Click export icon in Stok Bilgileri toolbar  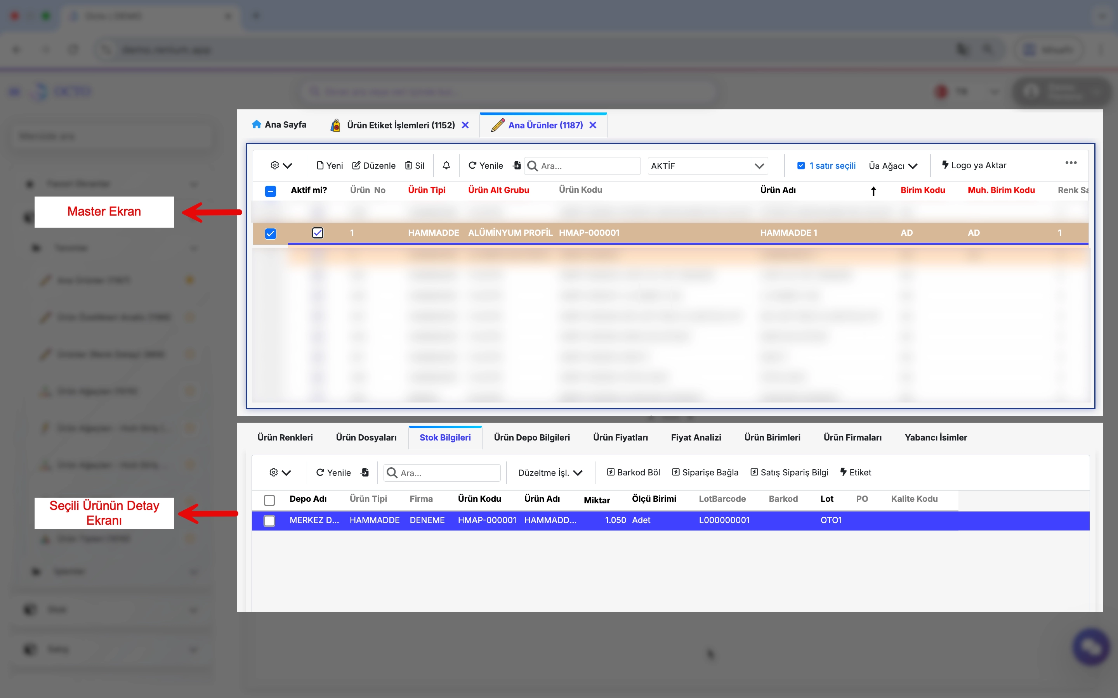[x=365, y=472]
